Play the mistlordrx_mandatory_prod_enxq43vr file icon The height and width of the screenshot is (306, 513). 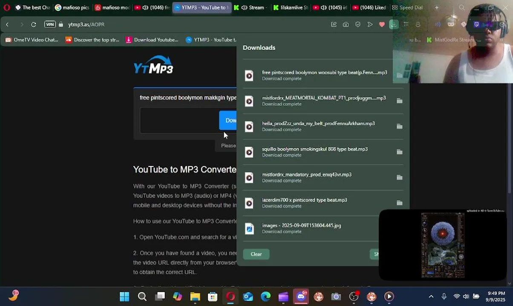click(x=249, y=178)
